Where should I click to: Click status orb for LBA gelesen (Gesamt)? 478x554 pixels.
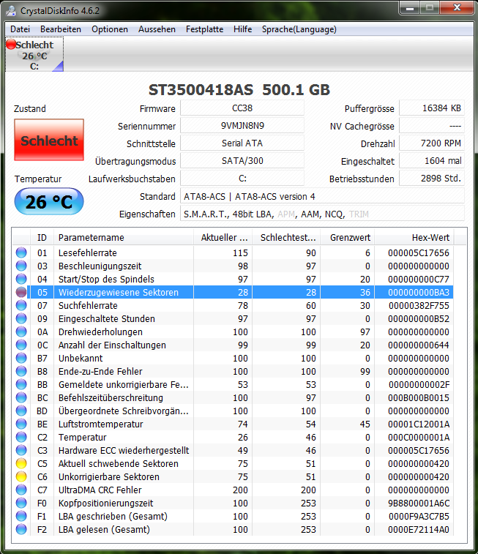(x=21, y=530)
